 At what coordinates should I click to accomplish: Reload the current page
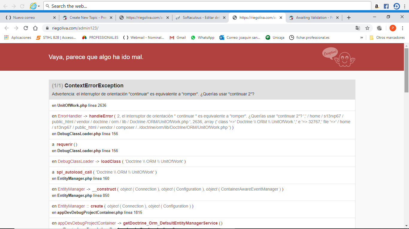26,28
